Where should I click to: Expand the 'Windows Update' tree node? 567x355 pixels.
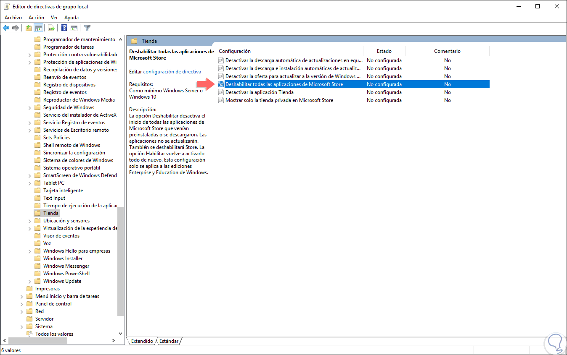click(x=30, y=281)
